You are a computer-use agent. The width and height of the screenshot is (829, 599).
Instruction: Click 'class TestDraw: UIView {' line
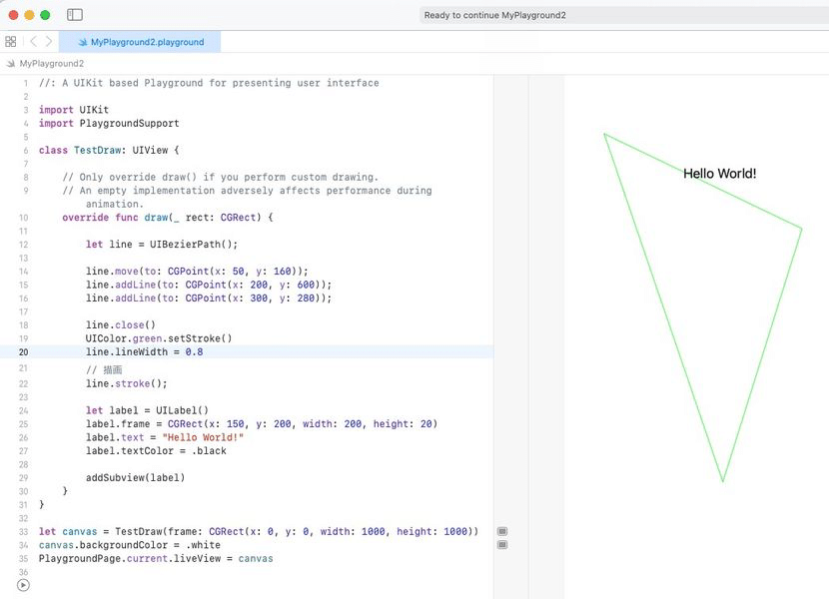(x=109, y=150)
